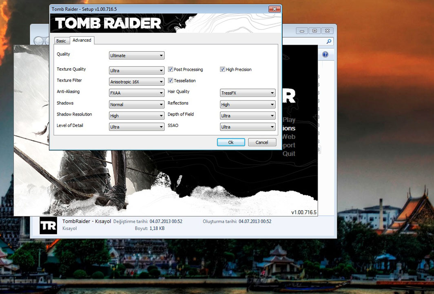Viewport: 434px width, 294px height.
Task: Click the Explorer window help icon
Action: tap(325, 54)
